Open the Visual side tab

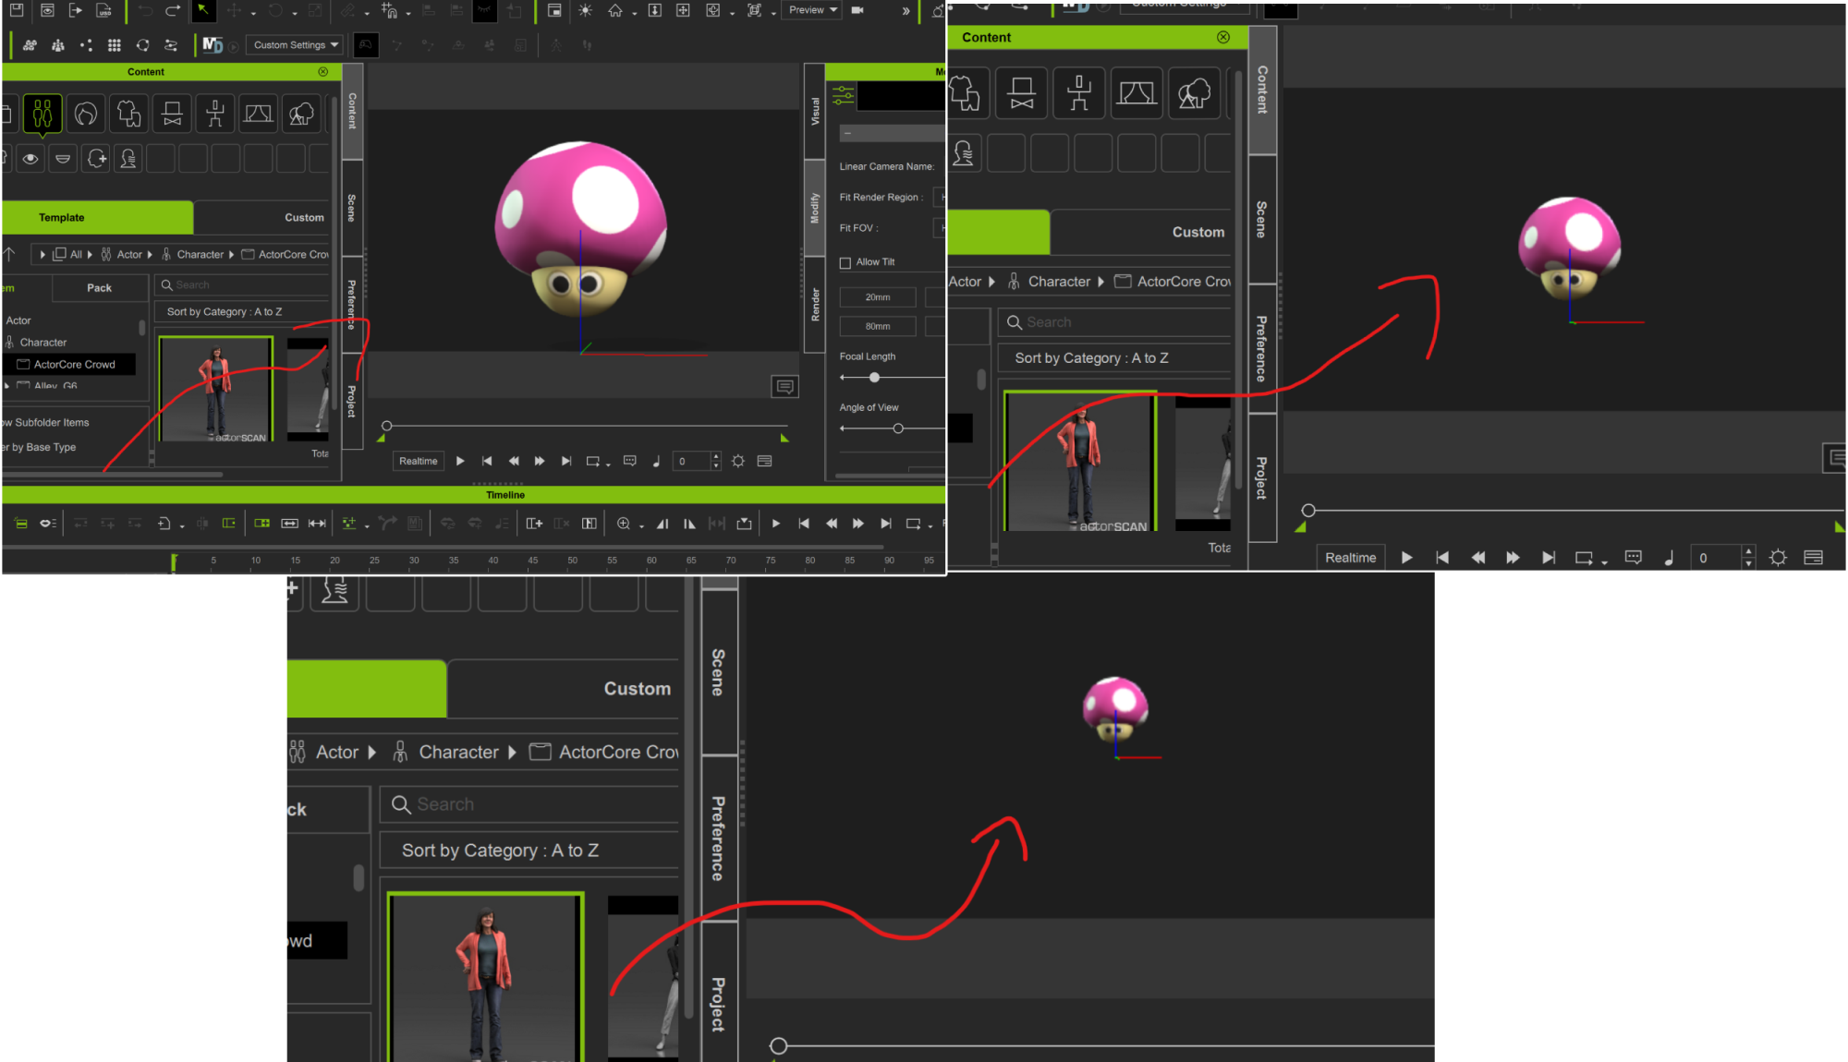point(814,111)
